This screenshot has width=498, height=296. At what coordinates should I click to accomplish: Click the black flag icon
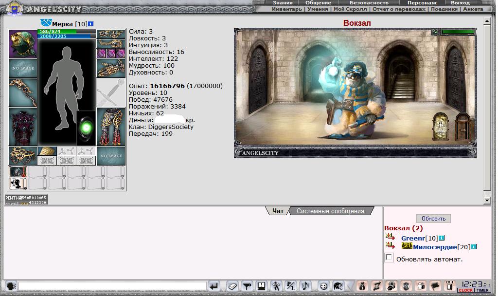pos(435,286)
